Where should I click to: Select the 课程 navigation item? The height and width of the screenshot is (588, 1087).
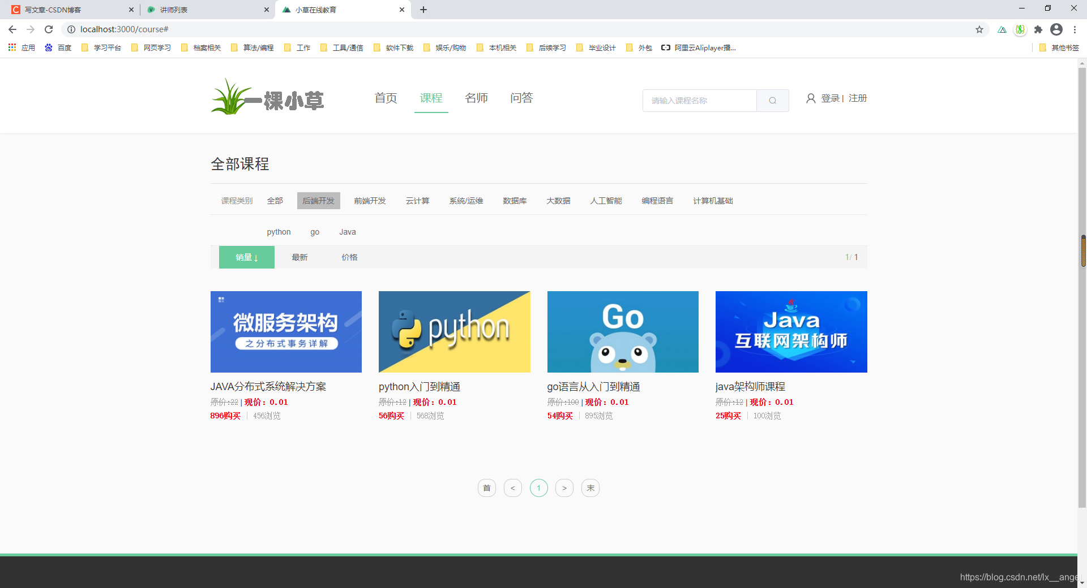(x=431, y=98)
